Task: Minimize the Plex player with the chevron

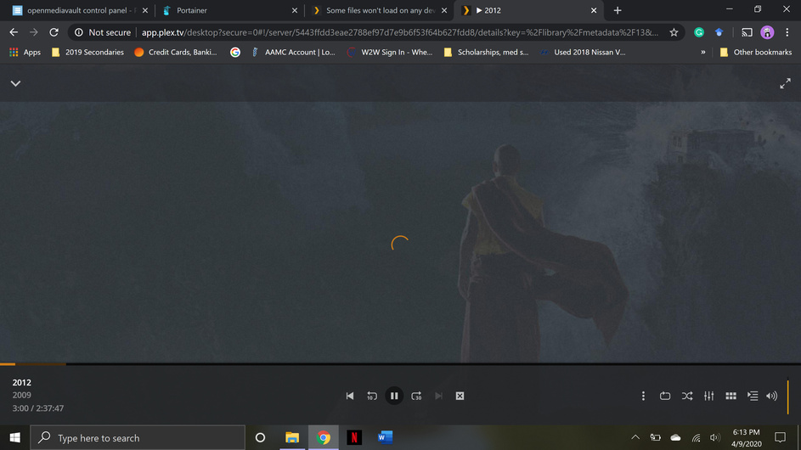Action: (x=16, y=83)
